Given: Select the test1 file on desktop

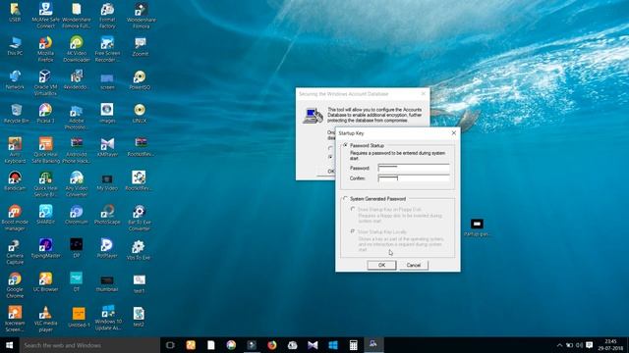Looking at the screenshot, I should coord(140,283).
